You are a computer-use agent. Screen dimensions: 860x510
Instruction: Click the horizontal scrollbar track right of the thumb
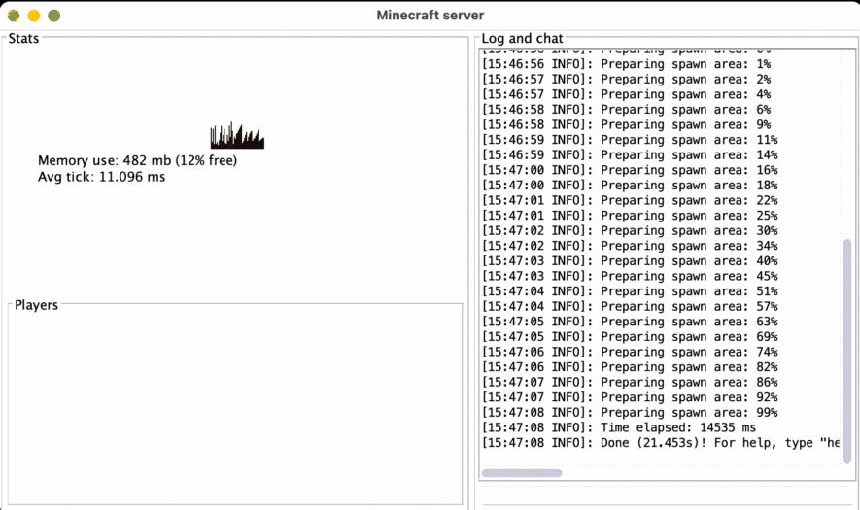click(x=700, y=473)
